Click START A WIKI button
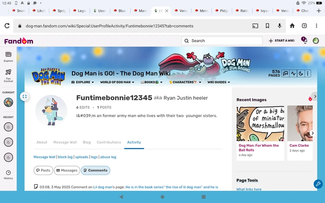The width and height of the screenshot is (325, 203). (x=282, y=40)
